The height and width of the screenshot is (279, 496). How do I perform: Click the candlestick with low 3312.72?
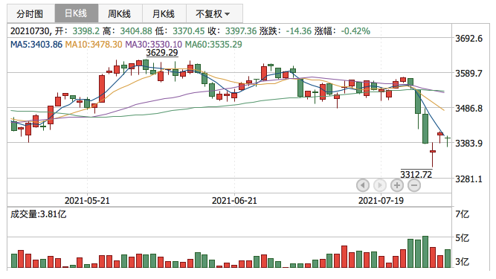click(432, 155)
